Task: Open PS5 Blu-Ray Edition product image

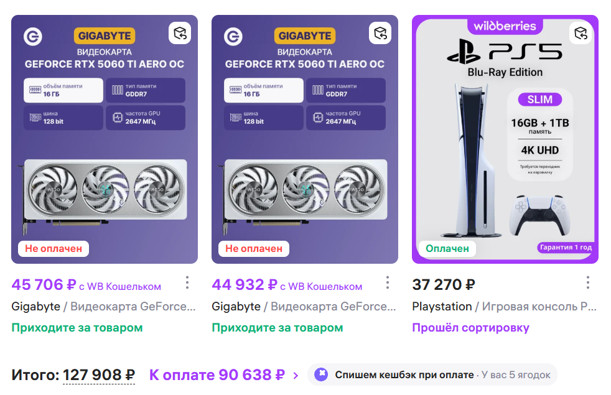Action: point(505,139)
